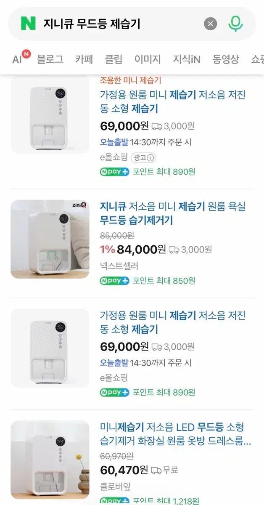Open the 미니제습기 저소음 LED 무드등 listing
Viewport: 264px width, 505px height.
point(175,434)
